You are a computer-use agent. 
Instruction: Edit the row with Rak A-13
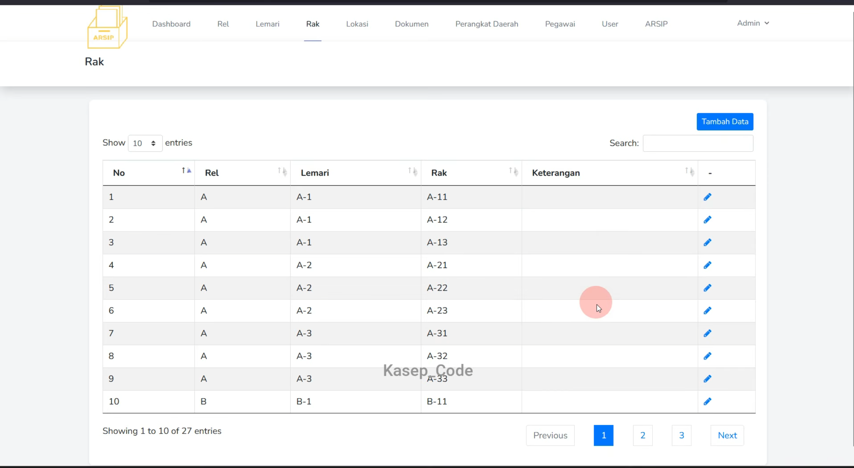click(707, 242)
